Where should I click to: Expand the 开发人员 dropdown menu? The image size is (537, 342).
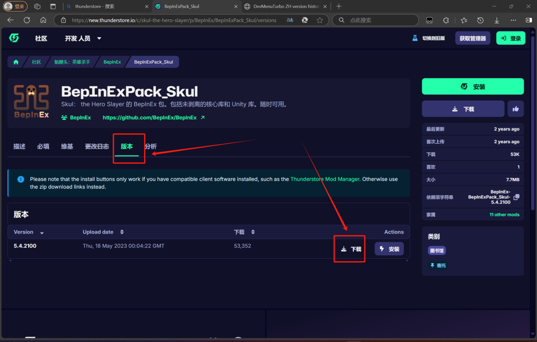click(83, 38)
